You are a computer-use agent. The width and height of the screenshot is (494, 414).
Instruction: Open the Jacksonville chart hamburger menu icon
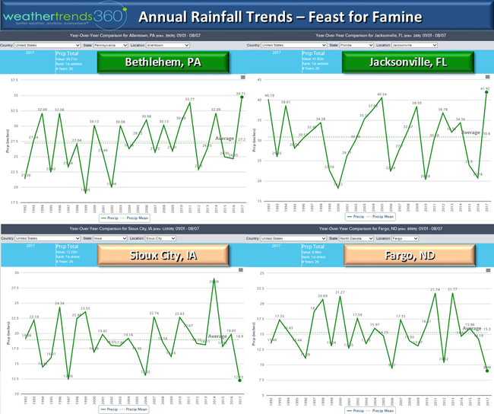pyautogui.click(x=487, y=77)
